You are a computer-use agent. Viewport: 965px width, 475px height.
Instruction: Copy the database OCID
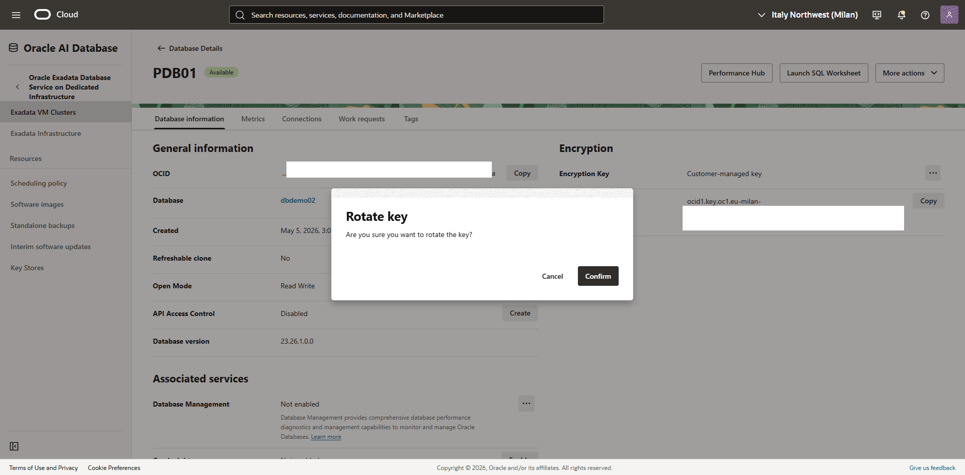pyautogui.click(x=522, y=173)
